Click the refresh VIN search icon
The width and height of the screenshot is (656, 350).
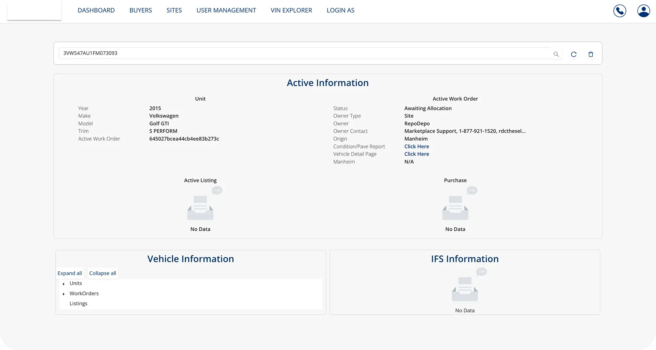pyautogui.click(x=573, y=54)
